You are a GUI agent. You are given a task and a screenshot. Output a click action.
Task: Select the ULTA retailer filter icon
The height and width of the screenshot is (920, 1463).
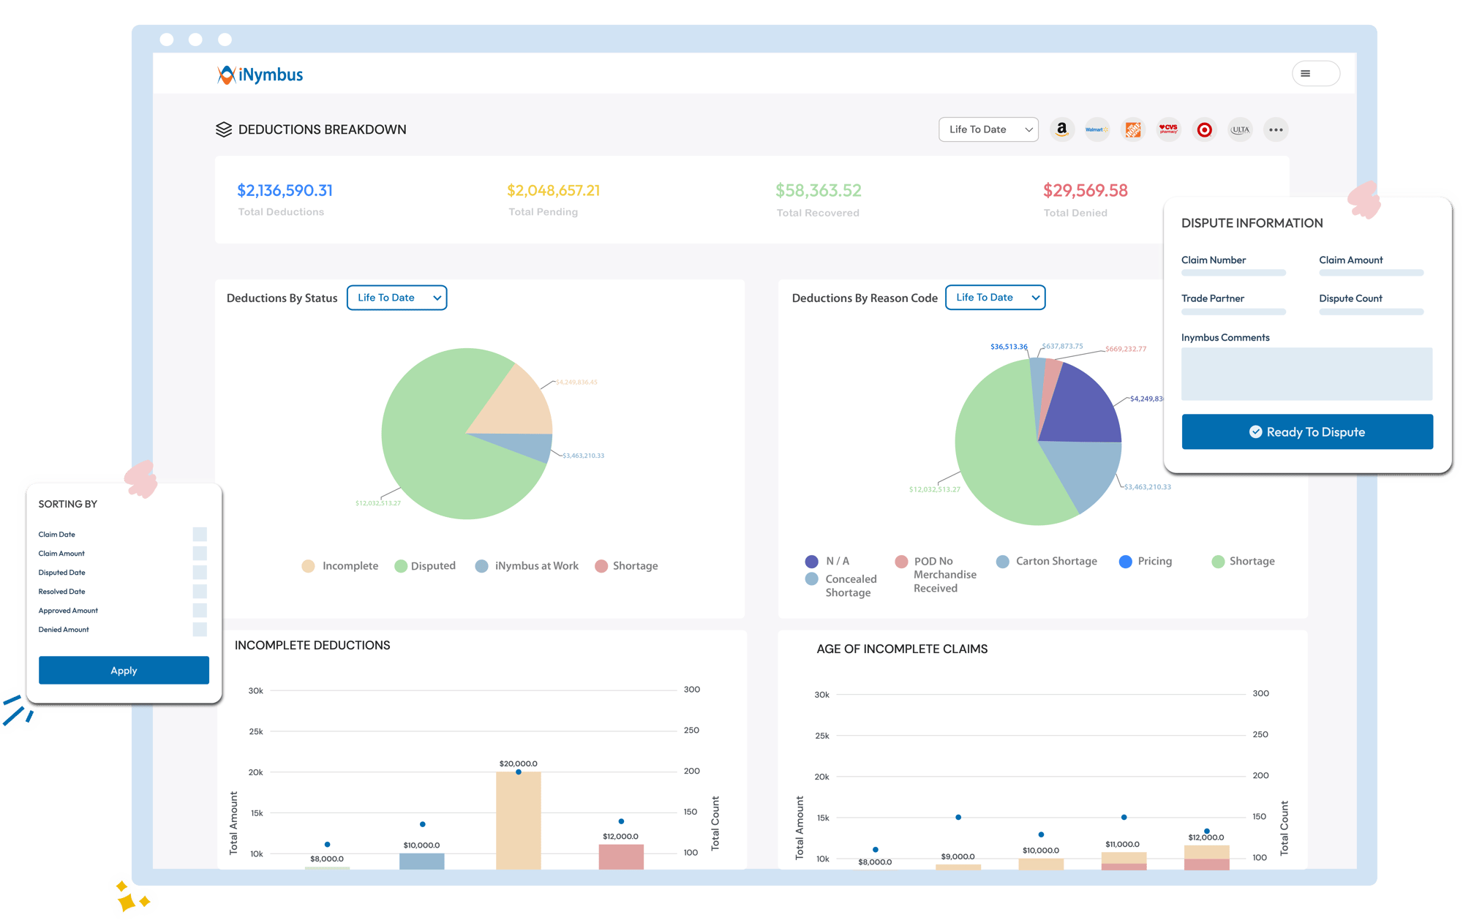point(1240,129)
